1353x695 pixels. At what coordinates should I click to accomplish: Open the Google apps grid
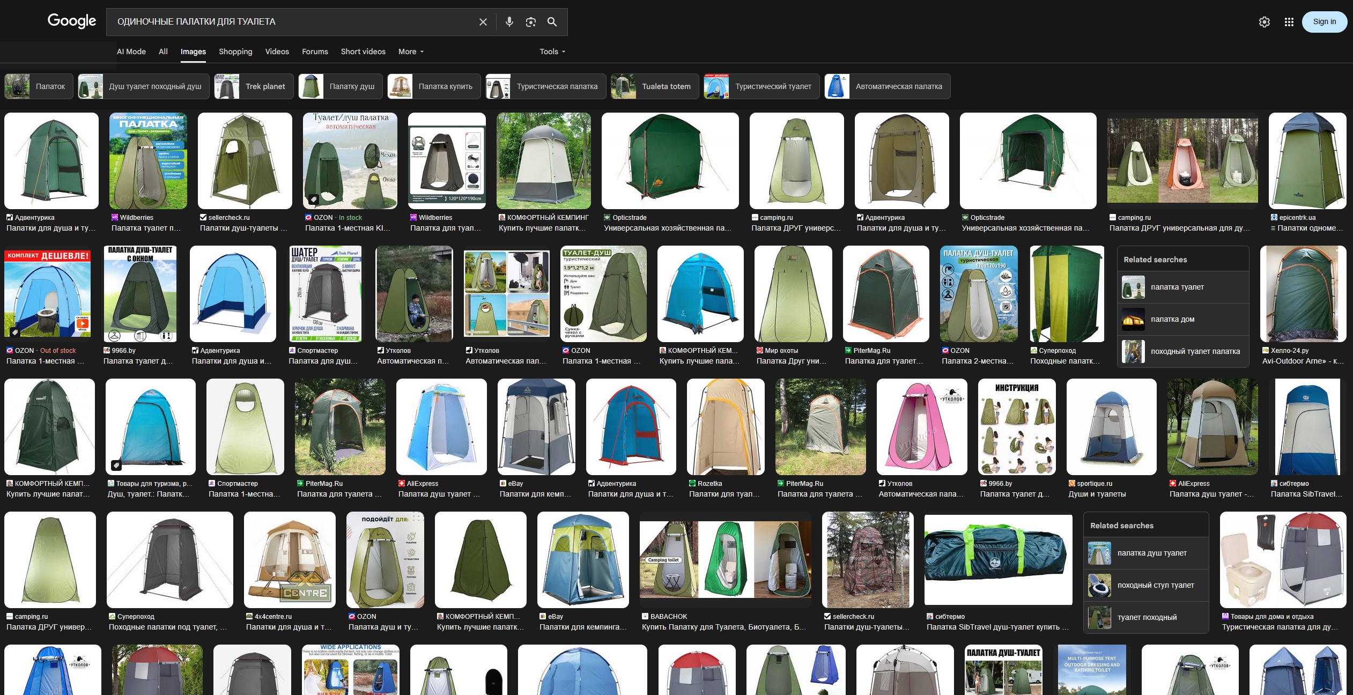point(1289,22)
